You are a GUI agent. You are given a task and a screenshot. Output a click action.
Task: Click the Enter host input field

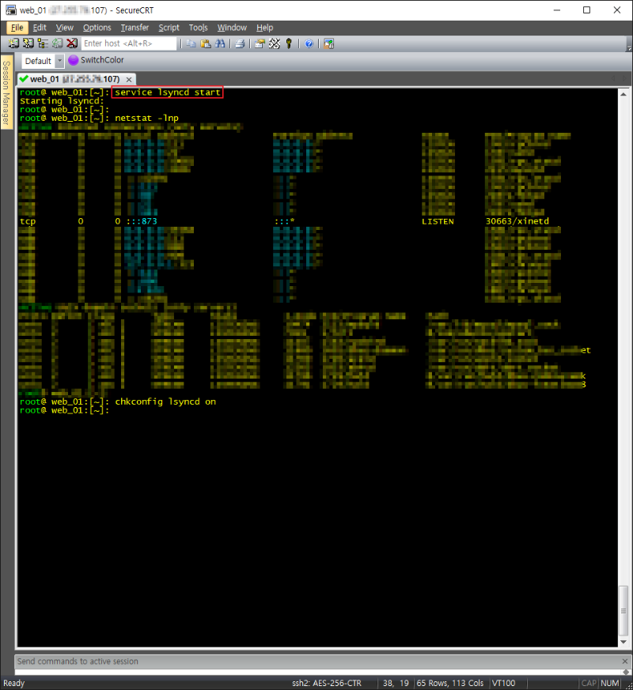pos(128,43)
